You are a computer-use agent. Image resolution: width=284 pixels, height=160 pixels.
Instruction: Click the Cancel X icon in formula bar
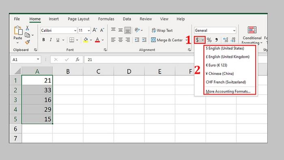pos(56,59)
